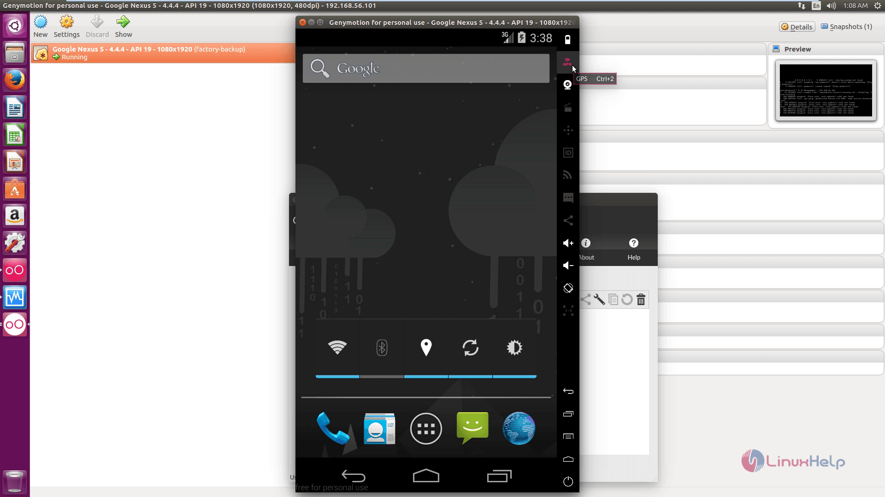
Task: Click the RSS/network signal icon in sidebar
Action: coord(568,175)
